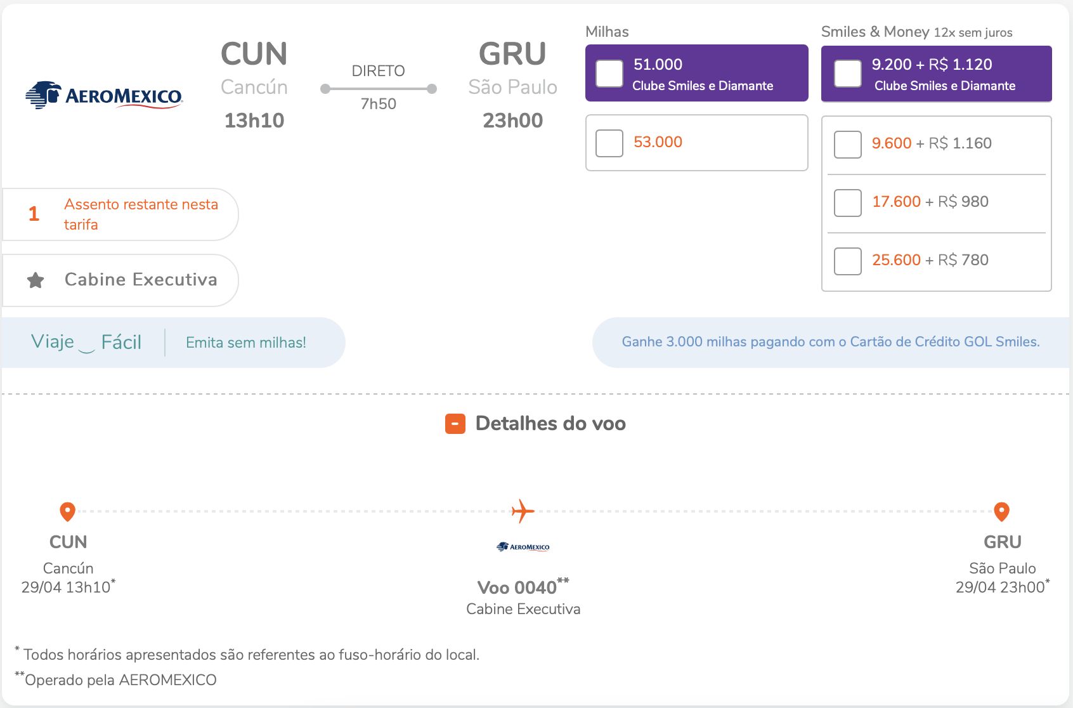The image size is (1073, 708).
Task: Select the 51.000 miles Clube Smiles checkbox
Action: click(x=609, y=74)
